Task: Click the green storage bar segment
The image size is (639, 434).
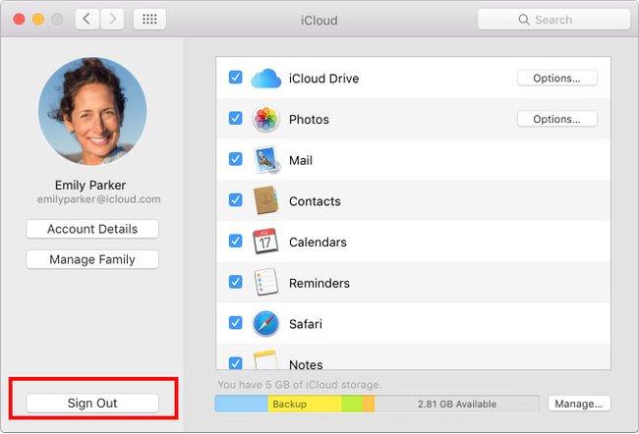Action: [x=352, y=404]
